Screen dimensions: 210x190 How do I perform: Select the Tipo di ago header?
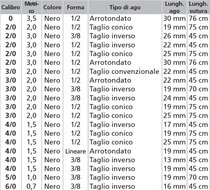tap(125, 7)
